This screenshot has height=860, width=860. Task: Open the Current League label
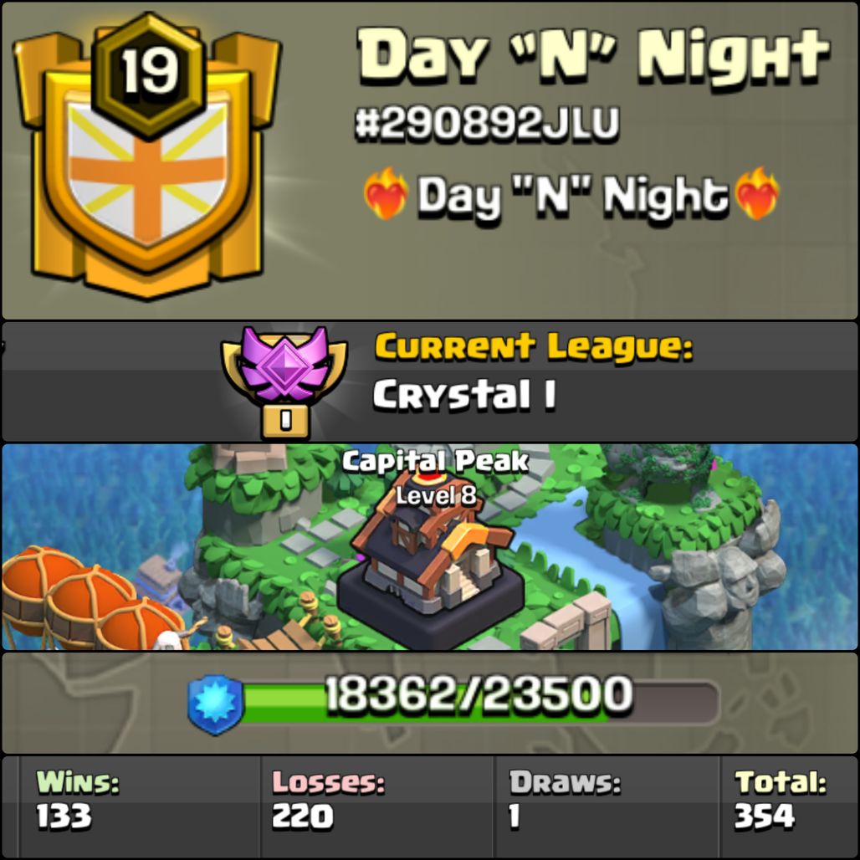coord(534,347)
